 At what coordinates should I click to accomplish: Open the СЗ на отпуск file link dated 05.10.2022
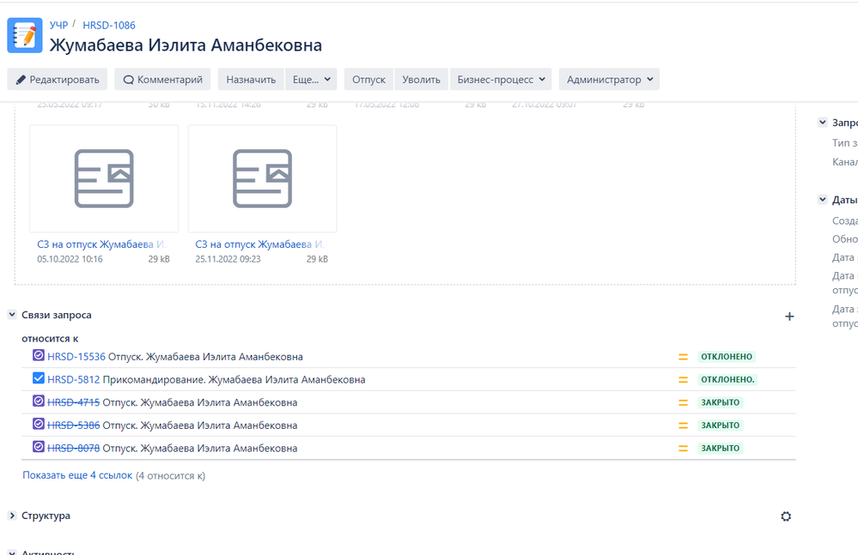(102, 244)
